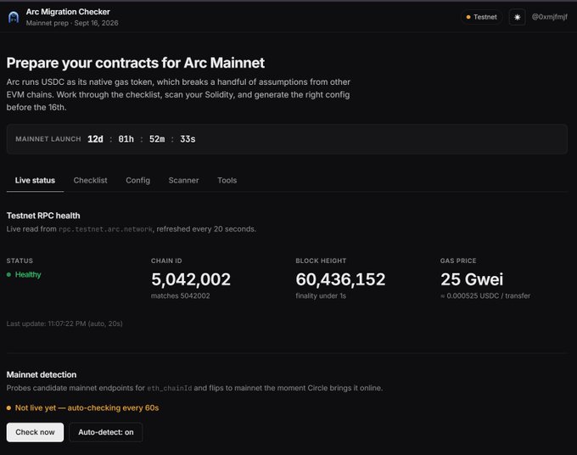
Task: Click the Testnet RPC health heading
Action: point(43,216)
